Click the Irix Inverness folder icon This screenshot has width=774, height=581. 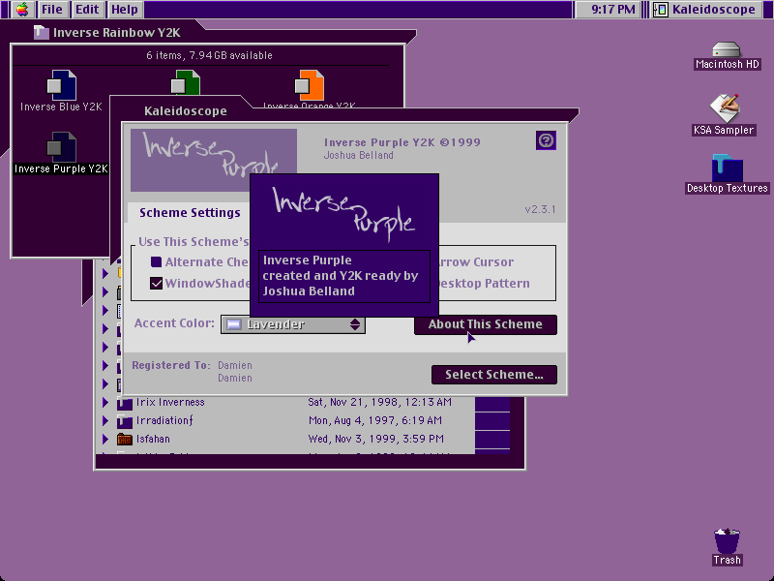pos(125,403)
